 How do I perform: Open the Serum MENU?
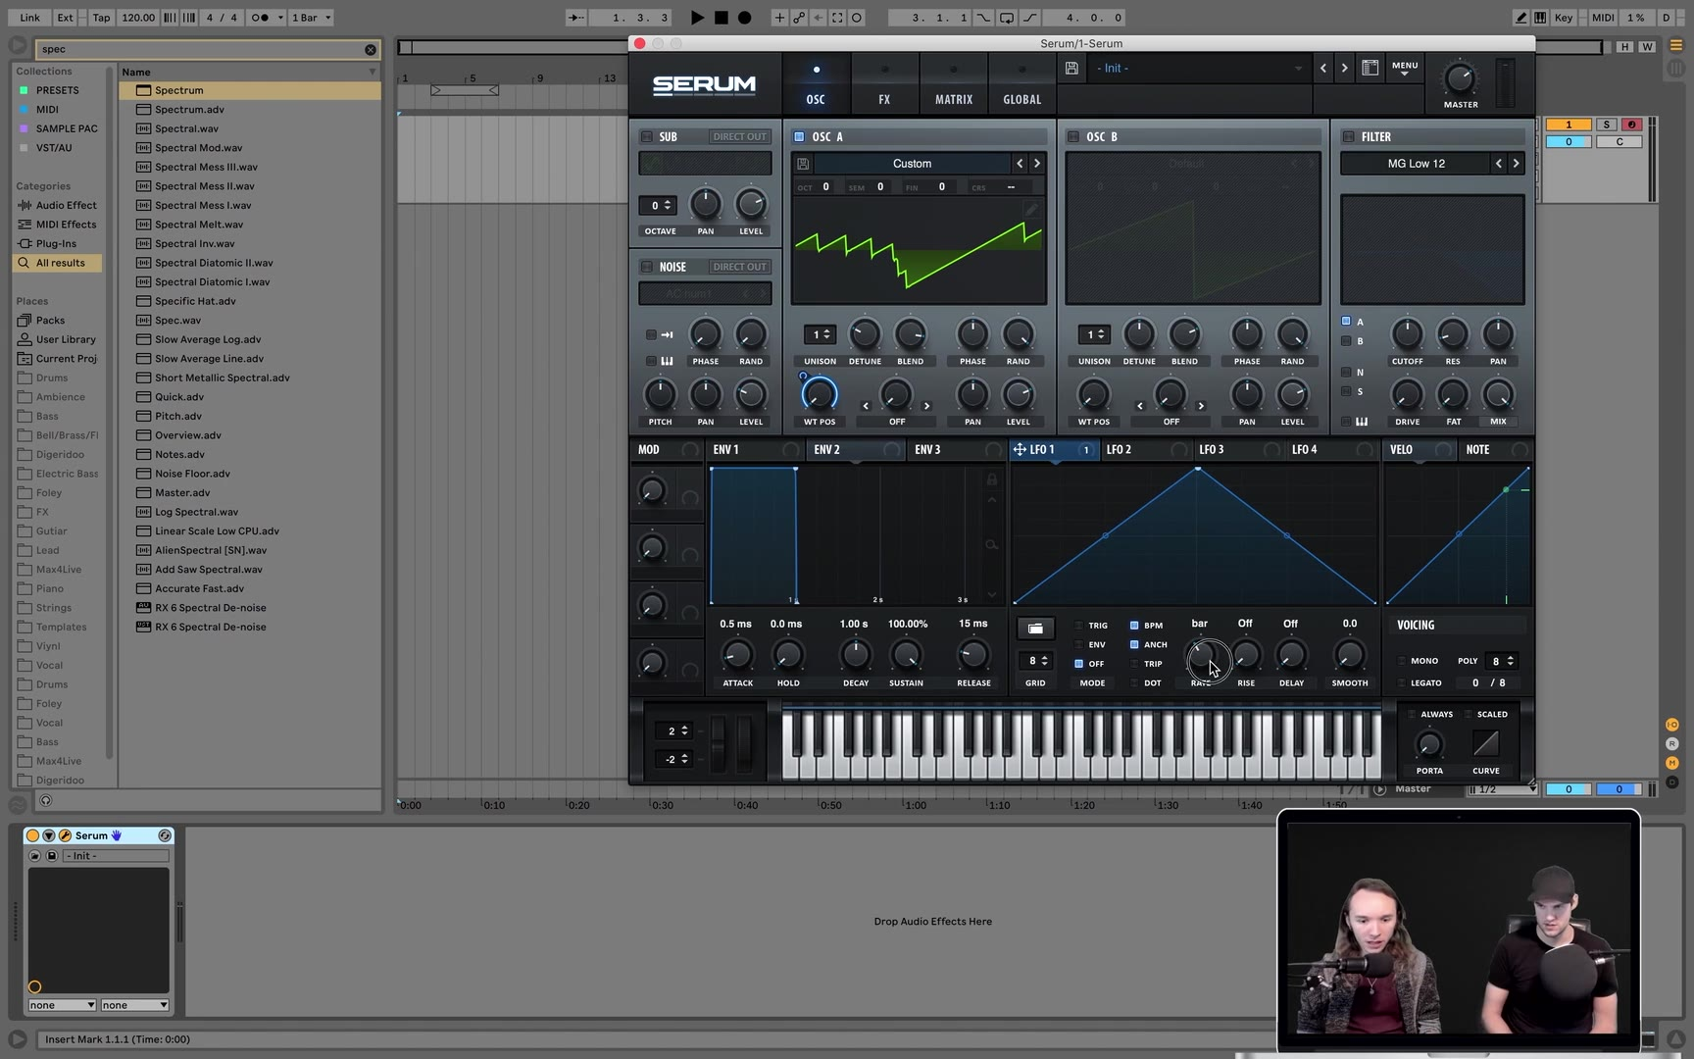tap(1405, 68)
